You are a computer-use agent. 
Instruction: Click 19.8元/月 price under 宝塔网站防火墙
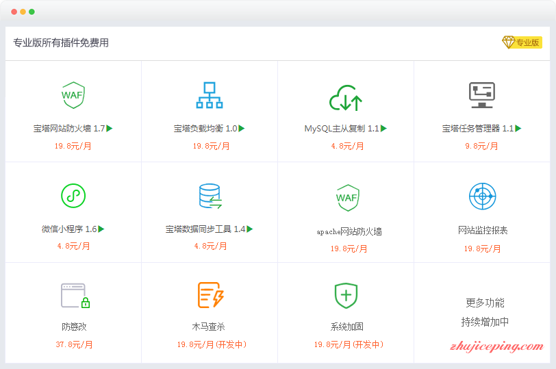(x=73, y=146)
